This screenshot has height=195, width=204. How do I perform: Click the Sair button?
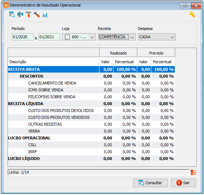[183, 183]
